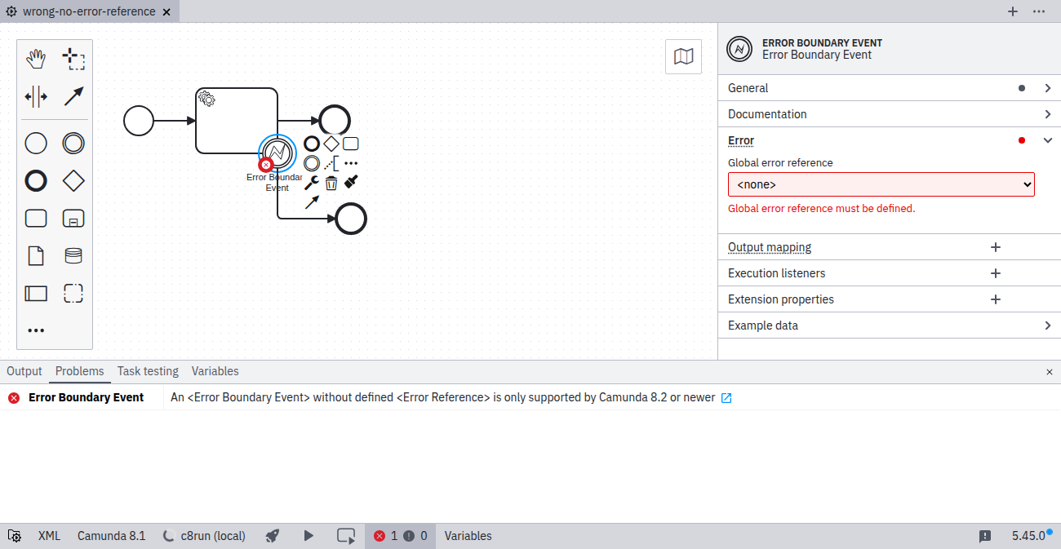This screenshot has width=1061, height=549.
Task: Activate the hand tool in palette
Action: point(36,59)
